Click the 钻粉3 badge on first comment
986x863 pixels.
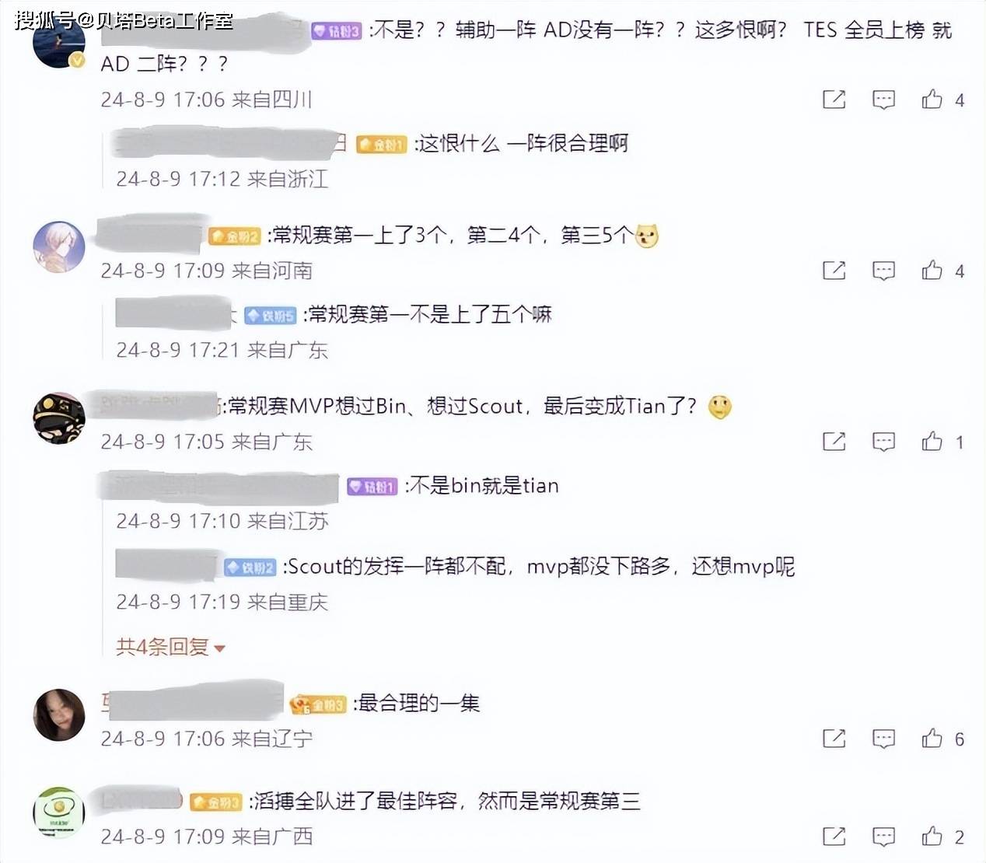337,31
